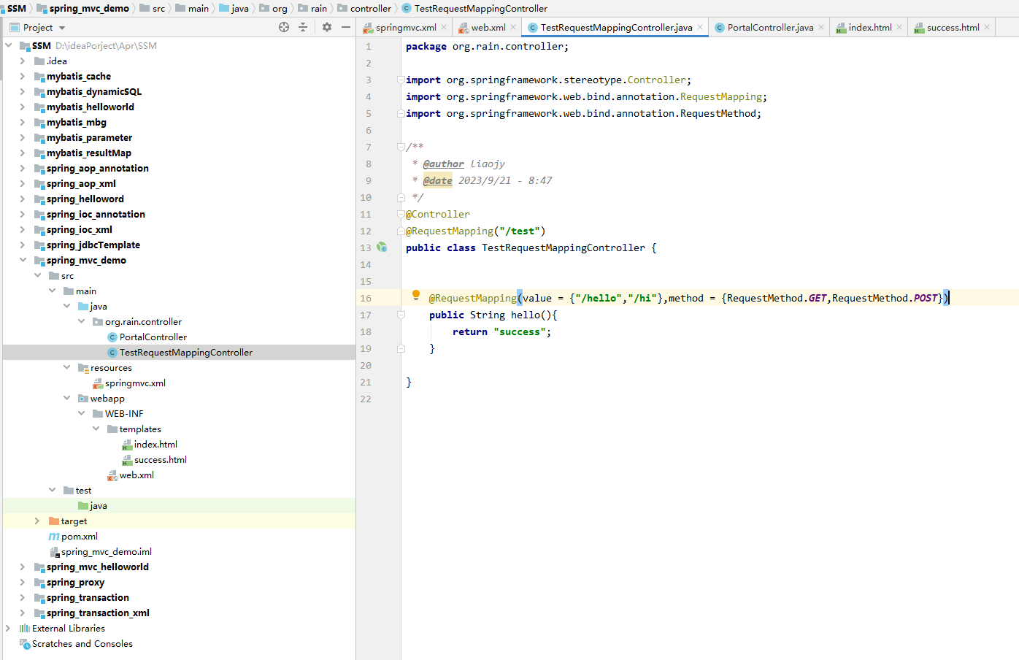1019x660 pixels.
Task: Click the intention lightbulb on line 16
Action: (416, 295)
